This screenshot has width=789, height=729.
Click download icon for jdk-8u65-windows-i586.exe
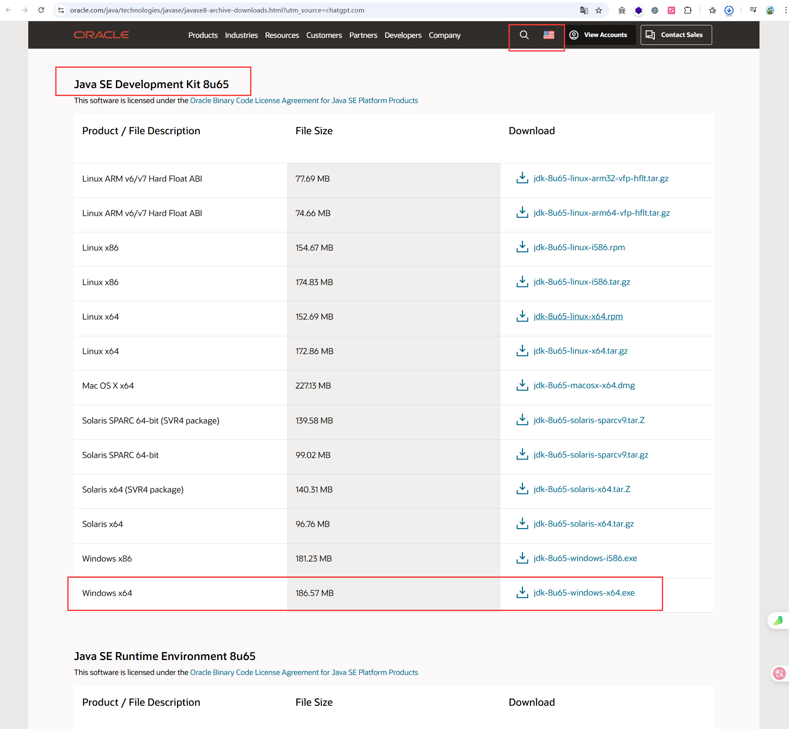click(x=522, y=558)
